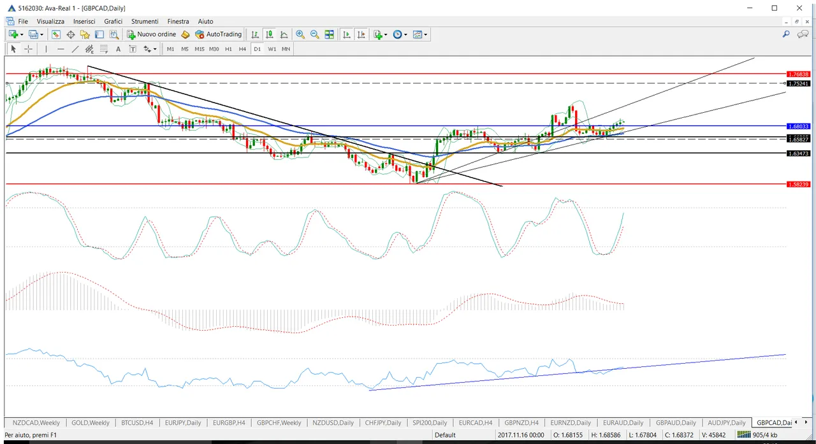Switch to EURAUD,Daily chart tab
The width and height of the screenshot is (816, 444).
(623, 422)
